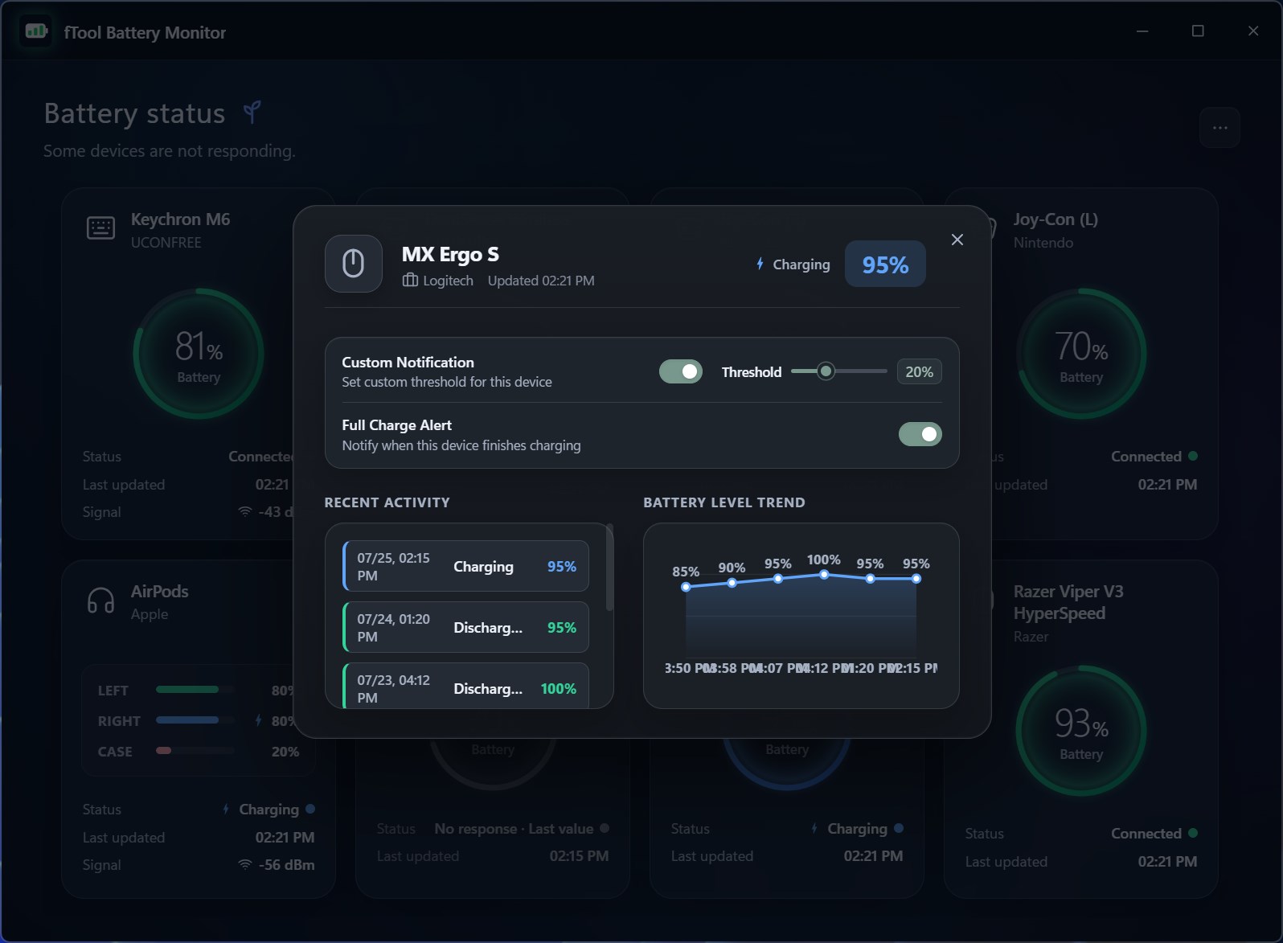Turn off the Full Charge Alert toggle
Image resolution: width=1283 pixels, height=943 pixels.
[x=920, y=434]
